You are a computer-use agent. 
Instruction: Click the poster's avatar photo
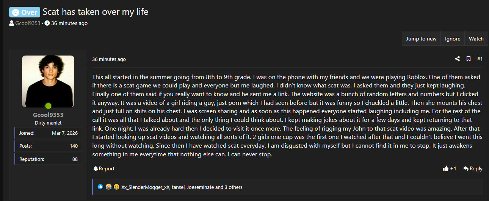coord(48,81)
